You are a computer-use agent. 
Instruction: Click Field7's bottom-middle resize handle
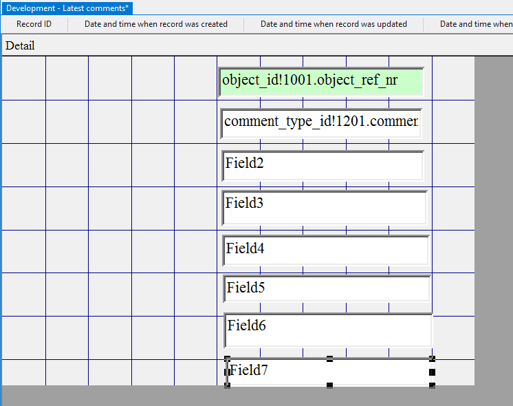tap(329, 385)
